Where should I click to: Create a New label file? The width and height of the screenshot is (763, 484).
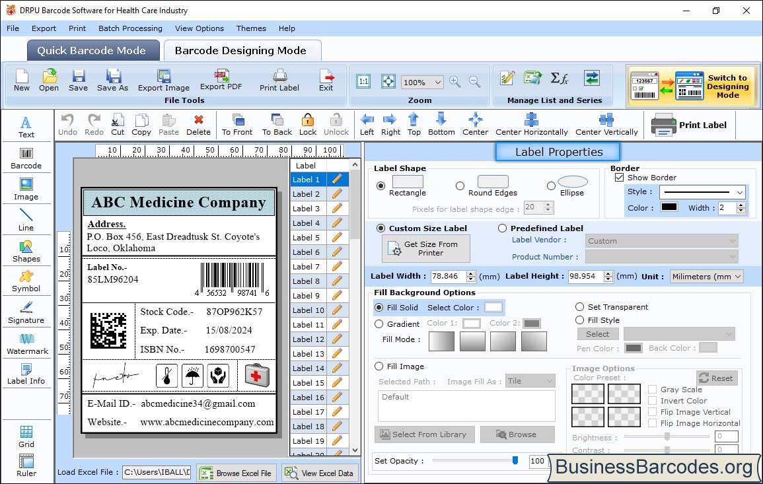tap(22, 81)
